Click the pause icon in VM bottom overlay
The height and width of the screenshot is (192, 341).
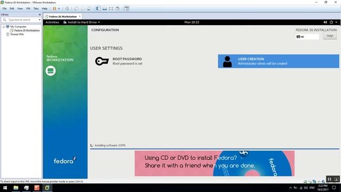point(329,179)
